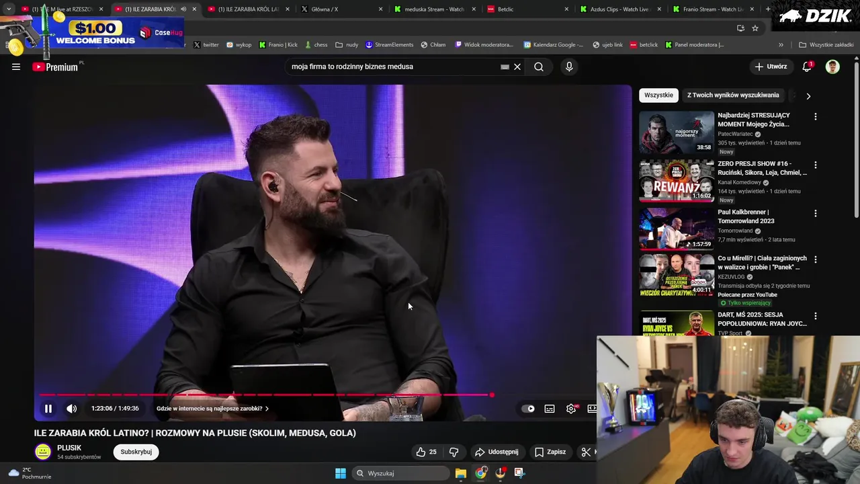Switch to the 'Franio Stream' browser tab
Viewport: 860px width, 484px height.
(x=714, y=9)
